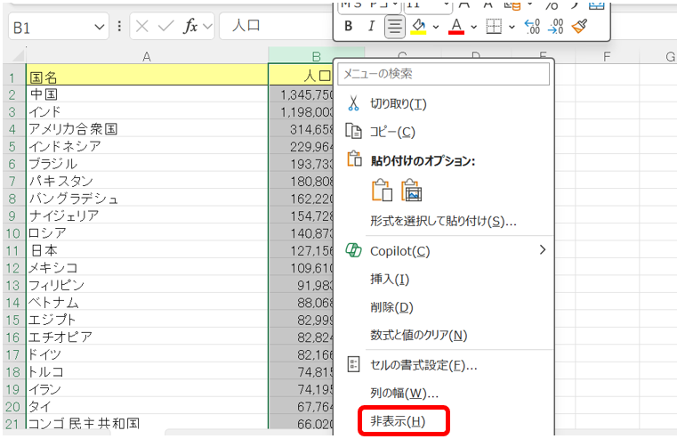Click the format painter brush icon

click(579, 27)
